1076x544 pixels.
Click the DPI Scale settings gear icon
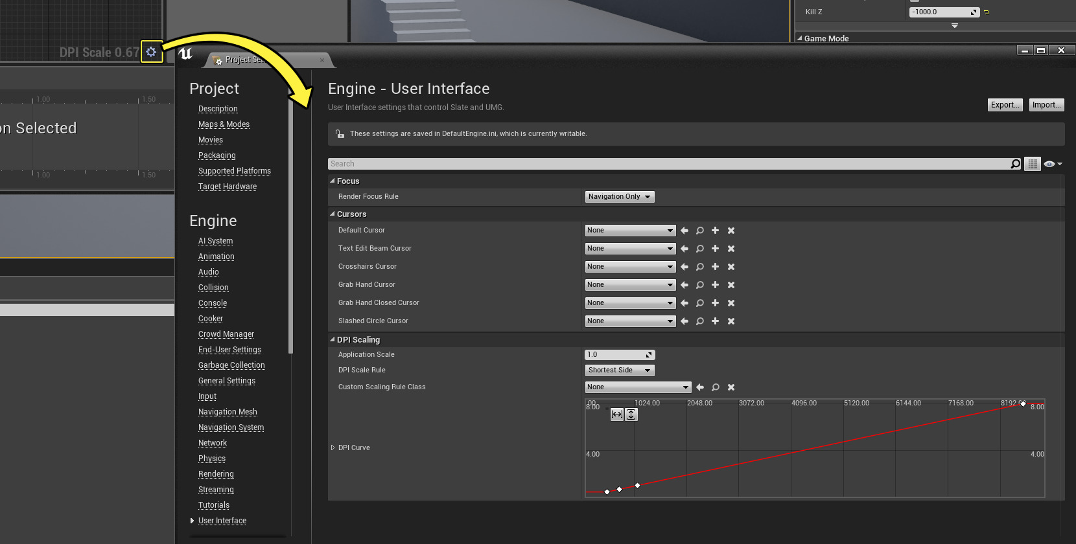151,52
